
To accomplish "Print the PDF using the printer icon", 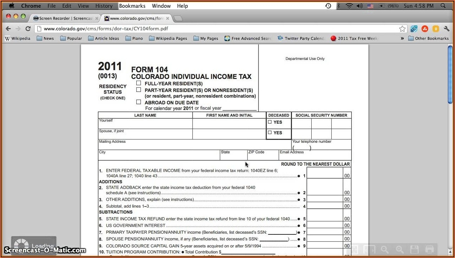I will coord(429,249).
